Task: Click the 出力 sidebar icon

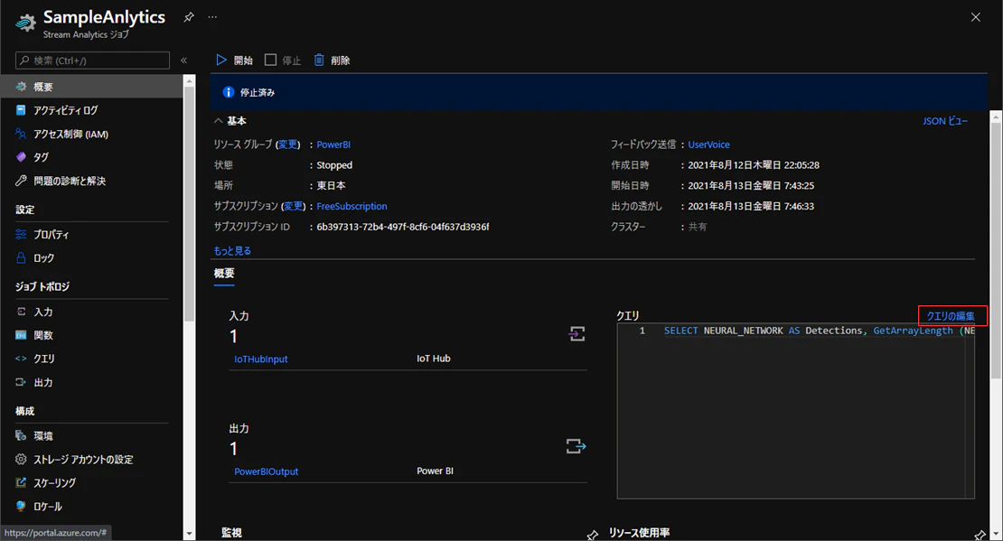Action: 21,382
